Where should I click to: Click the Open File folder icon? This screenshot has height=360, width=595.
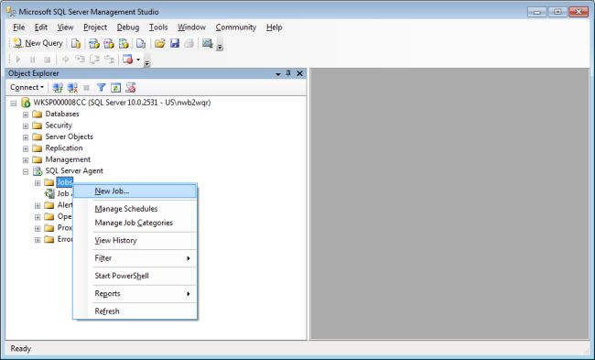point(160,44)
